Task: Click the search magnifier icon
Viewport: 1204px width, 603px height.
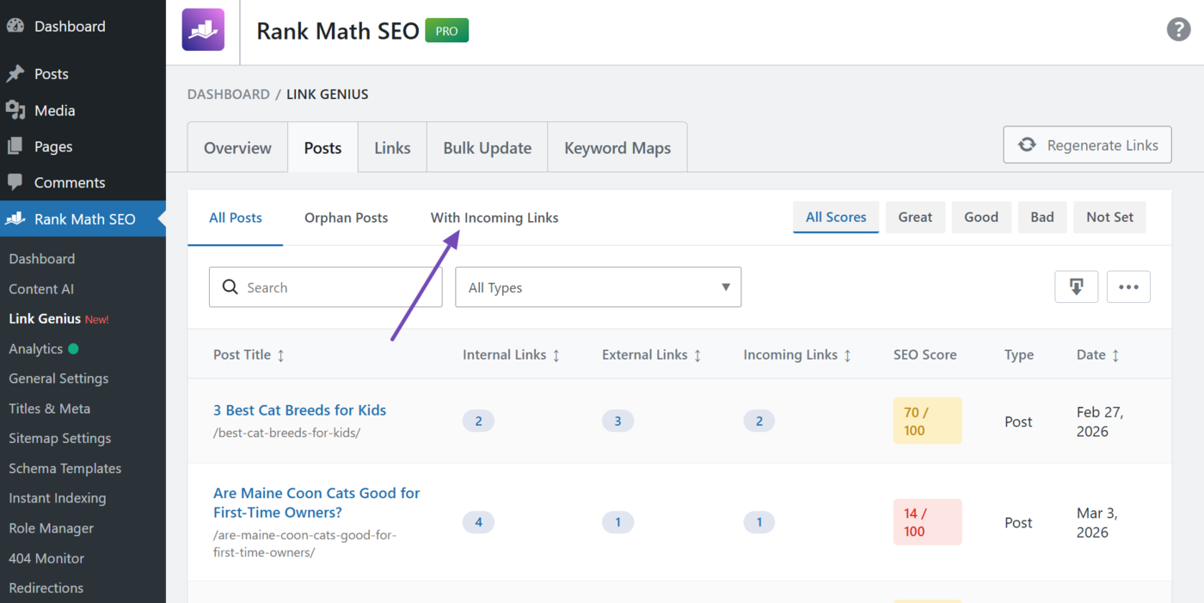Action: click(230, 286)
